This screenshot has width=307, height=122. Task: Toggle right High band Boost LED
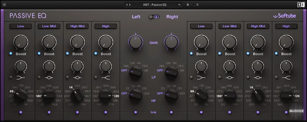pyautogui.click(x=276, y=53)
